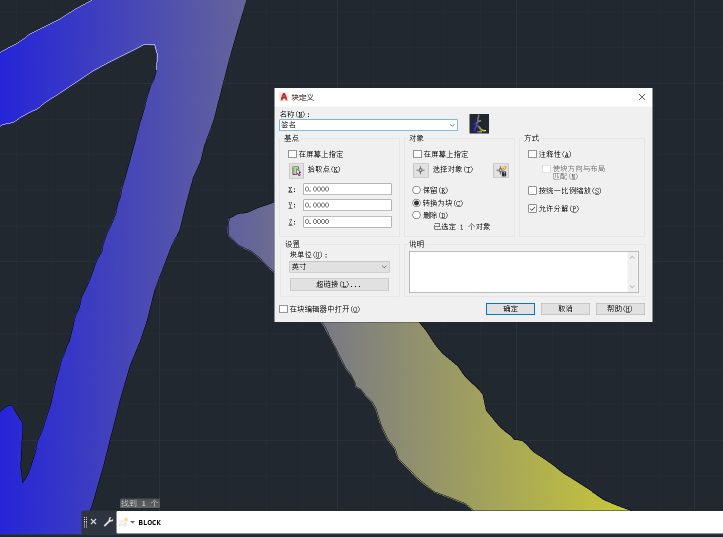Toggle the 注释性 checkbox
The height and width of the screenshot is (537, 723).
point(532,154)
